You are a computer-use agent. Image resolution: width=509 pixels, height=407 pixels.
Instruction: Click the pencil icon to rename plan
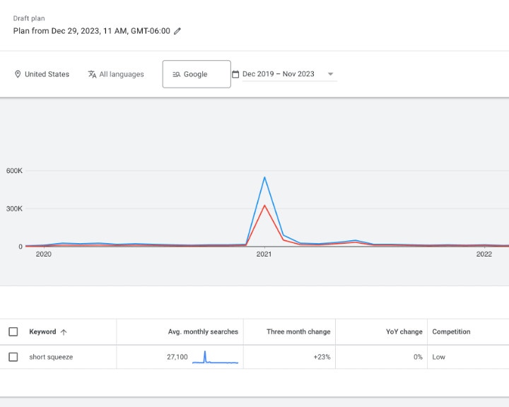[x=177, y=31]
